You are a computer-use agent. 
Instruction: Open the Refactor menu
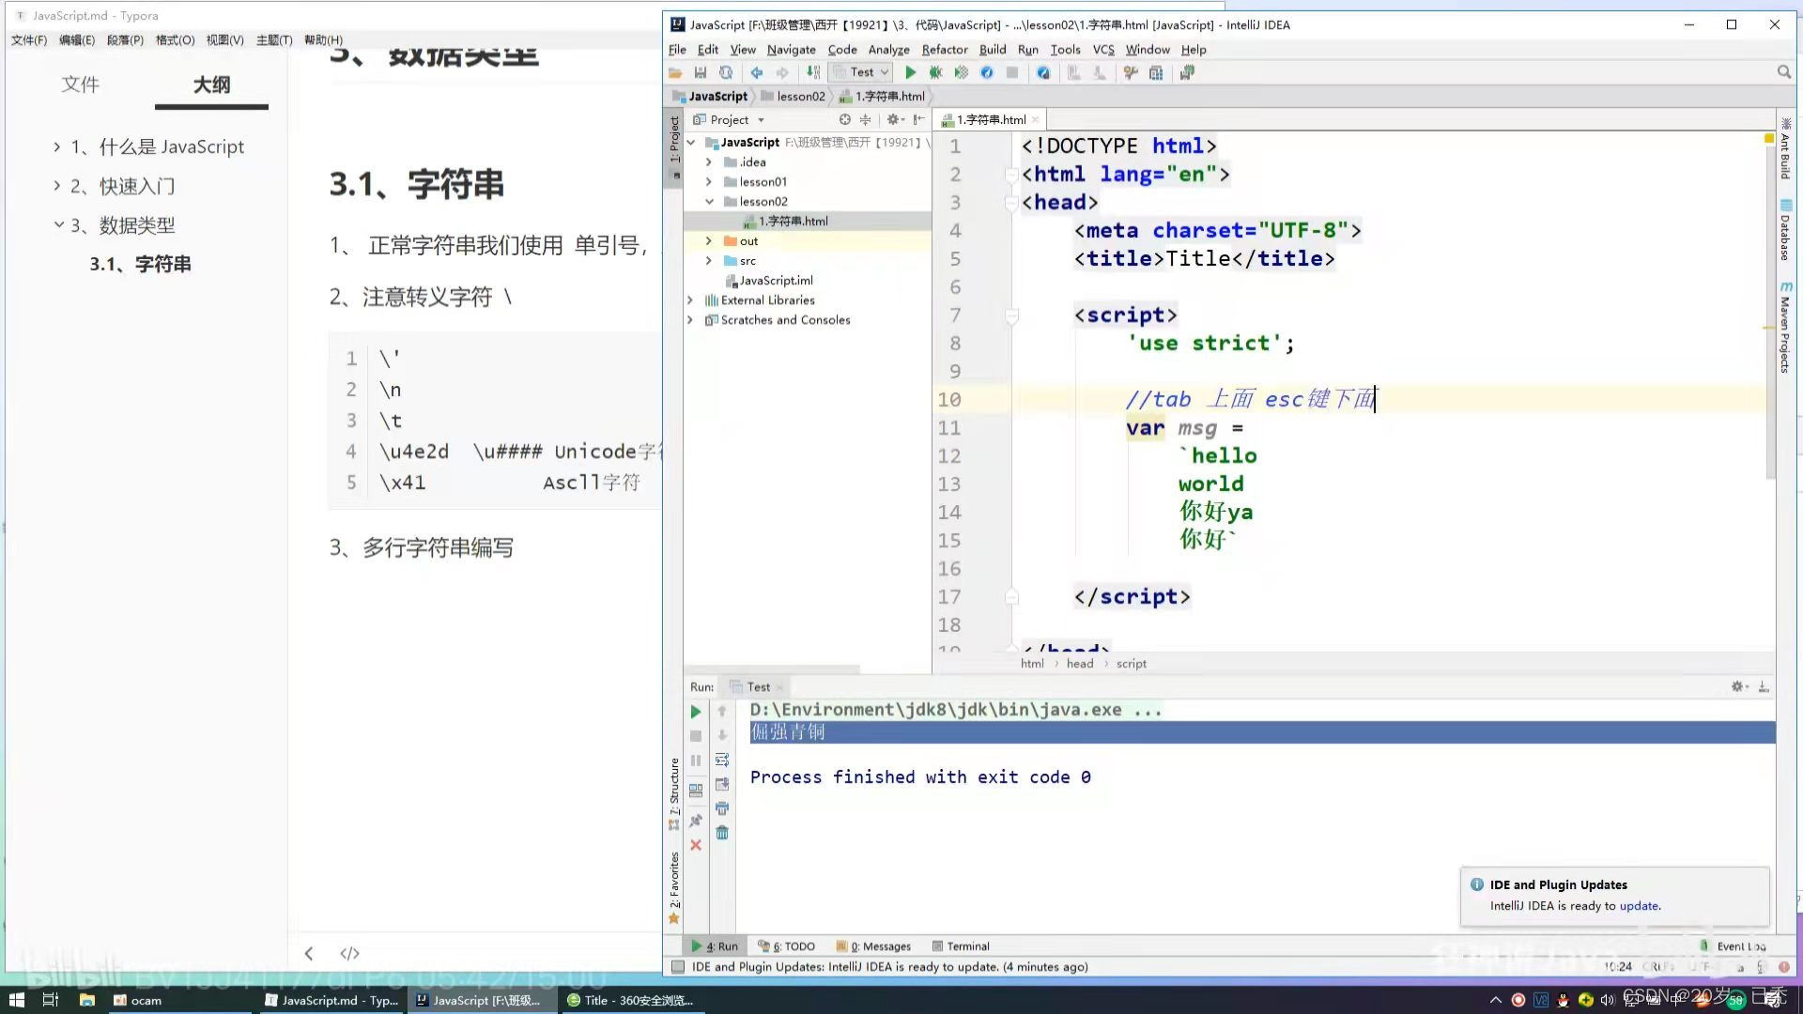click(944, 50)
